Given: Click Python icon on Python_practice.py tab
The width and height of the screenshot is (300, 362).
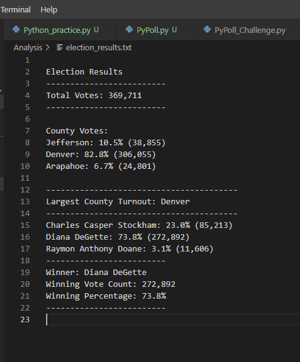Looking at the screenshot, I should tap(16, 30).
